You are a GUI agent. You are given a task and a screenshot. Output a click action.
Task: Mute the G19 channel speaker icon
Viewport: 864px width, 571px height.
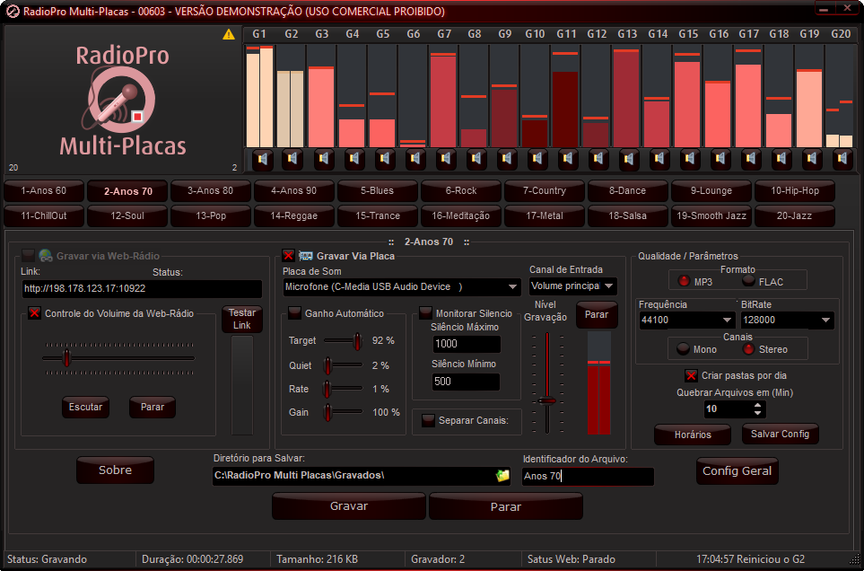coord(812,159)
